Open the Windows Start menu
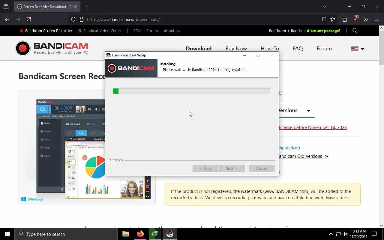 coord(7,234)
